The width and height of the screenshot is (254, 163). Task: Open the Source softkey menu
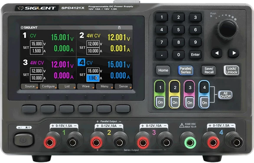coord(29,86)
